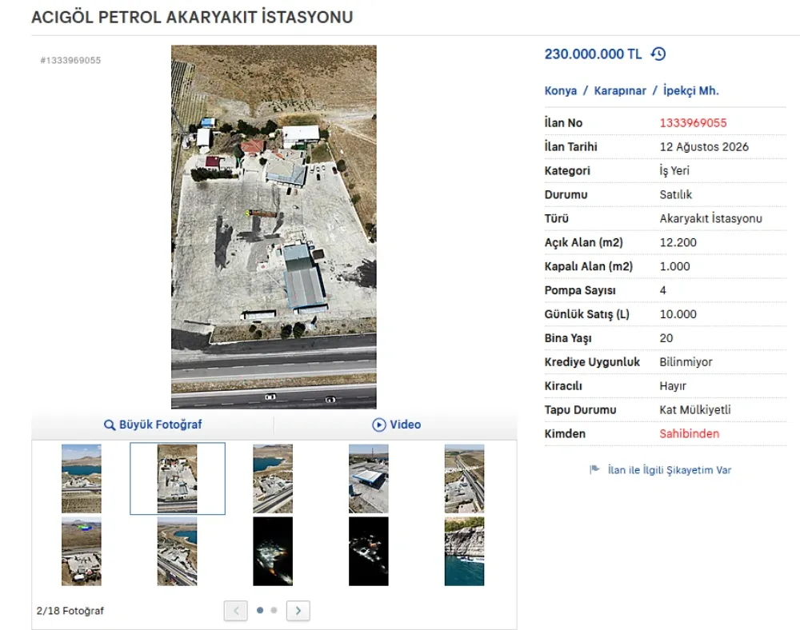Click the Satılık status value
Image resolution: width=800 pixels, height=630 pixels.
[675, 195]
